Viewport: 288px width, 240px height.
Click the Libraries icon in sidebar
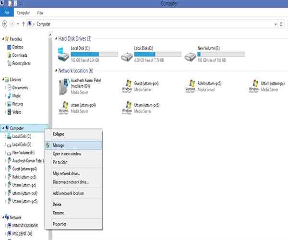pos(7,80)
